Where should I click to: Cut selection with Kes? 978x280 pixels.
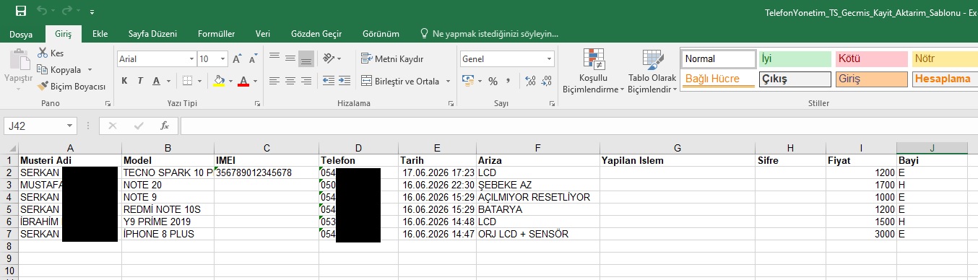[x=51, y=53]
